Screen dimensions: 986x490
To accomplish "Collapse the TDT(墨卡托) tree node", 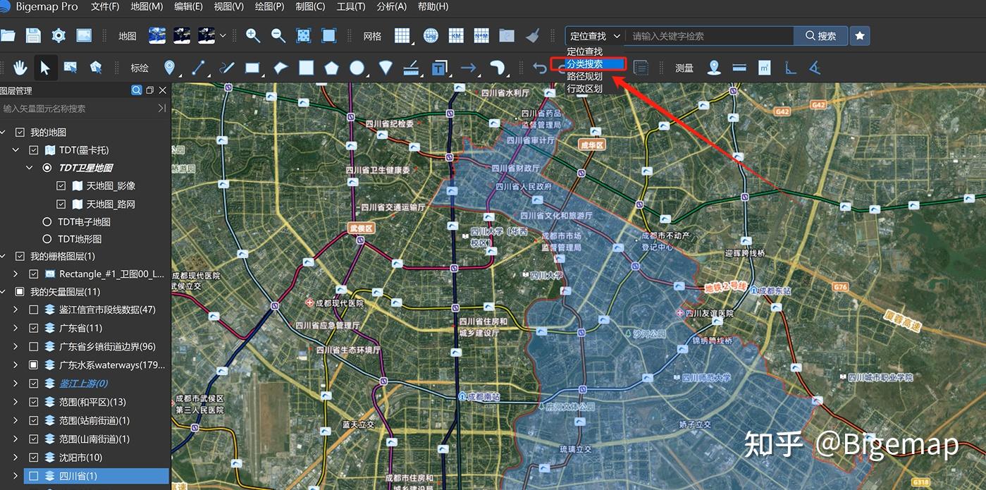I will (x=16, y=150).
